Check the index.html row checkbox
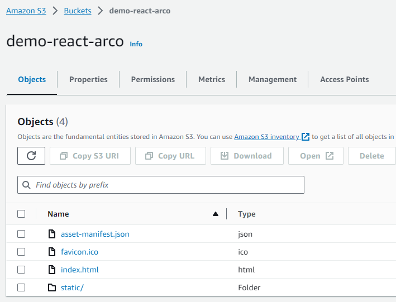This screenshot has width=396, height=302. tap(21, 270)
